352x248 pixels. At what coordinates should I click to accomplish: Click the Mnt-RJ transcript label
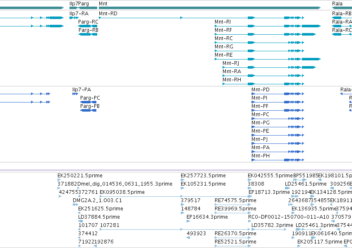231,63
